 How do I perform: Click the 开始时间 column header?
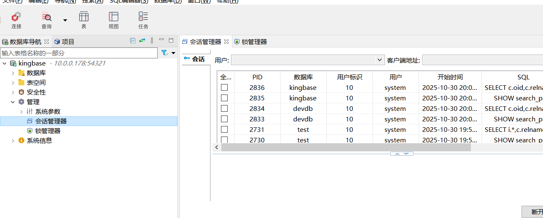click(x=450, y=77)
